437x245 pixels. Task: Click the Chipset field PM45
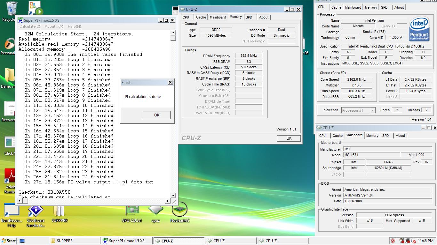click(388, 162)
